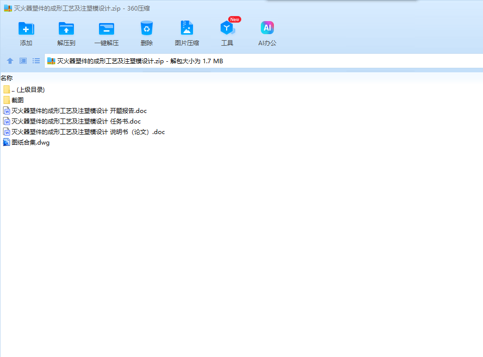Select 灭火器塑件的成形工艺及注塑模设计 说明书（论文）.doc
The height and width of the screenshot is (357, 483).
point(88,132)
